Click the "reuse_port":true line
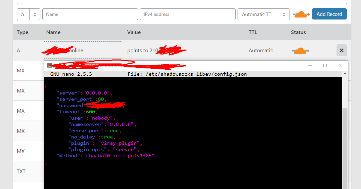Screen dimensions: 361x189 point(95,131)
